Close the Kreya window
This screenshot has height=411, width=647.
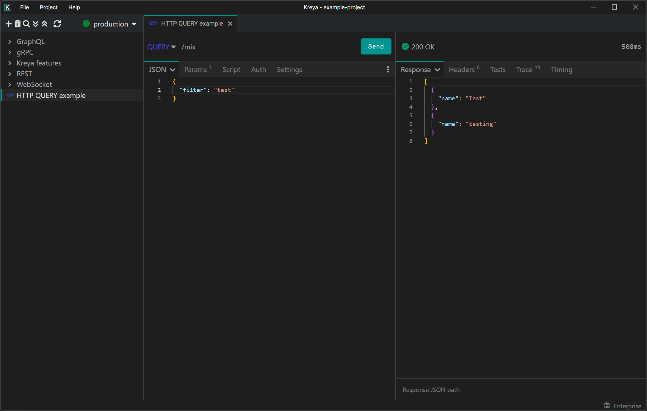click(635, 7)
